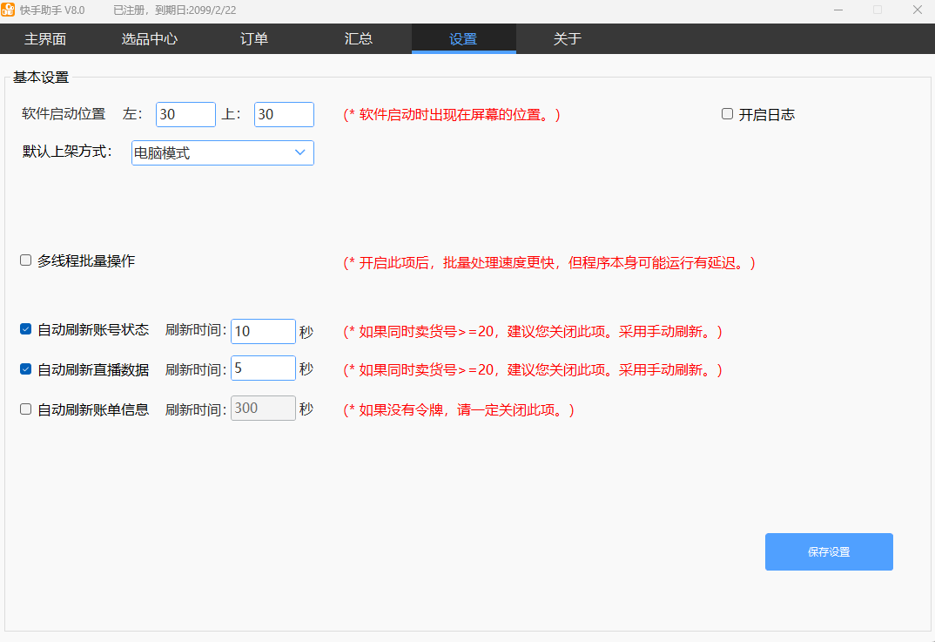Enable the 开启日志 checkbox
The image size is (935, 642).
(x=728, y=114)
